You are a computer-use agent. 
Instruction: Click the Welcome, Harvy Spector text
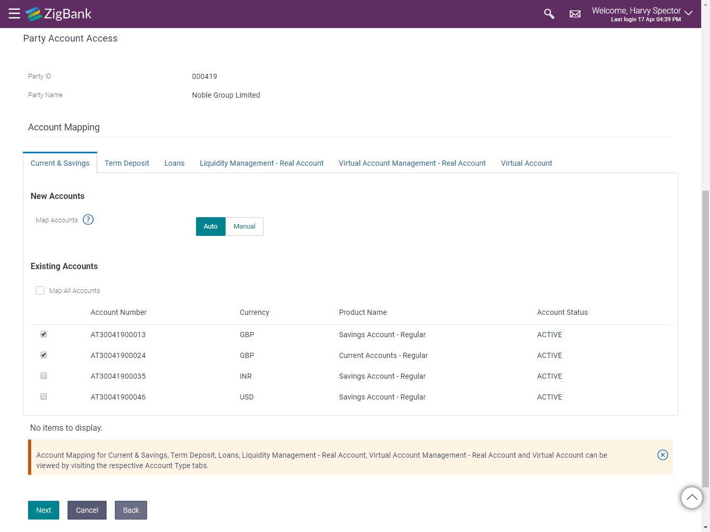[x=636, y=10]
